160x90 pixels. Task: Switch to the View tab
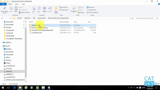[x=23, y=4]
